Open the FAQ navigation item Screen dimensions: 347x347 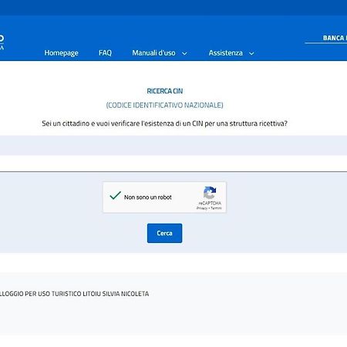click(x=105, y=53)
